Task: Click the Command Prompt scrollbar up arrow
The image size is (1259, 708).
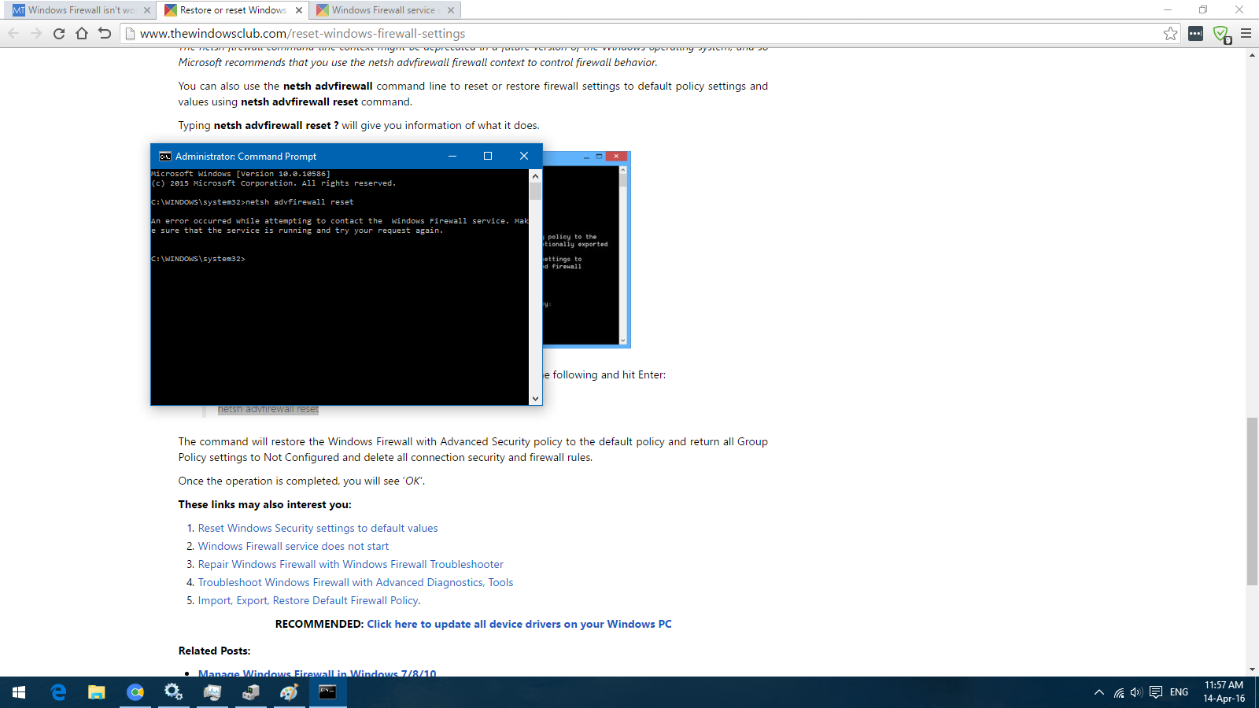Action: pos(535,176)
